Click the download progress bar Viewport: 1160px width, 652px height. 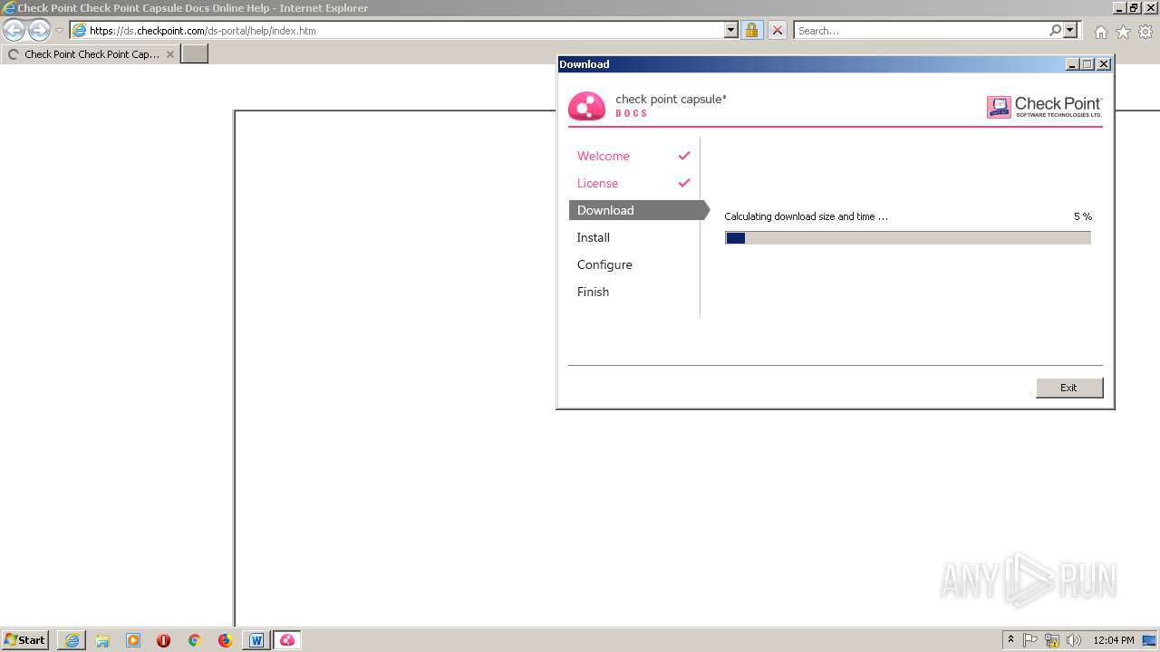[908, 237]
